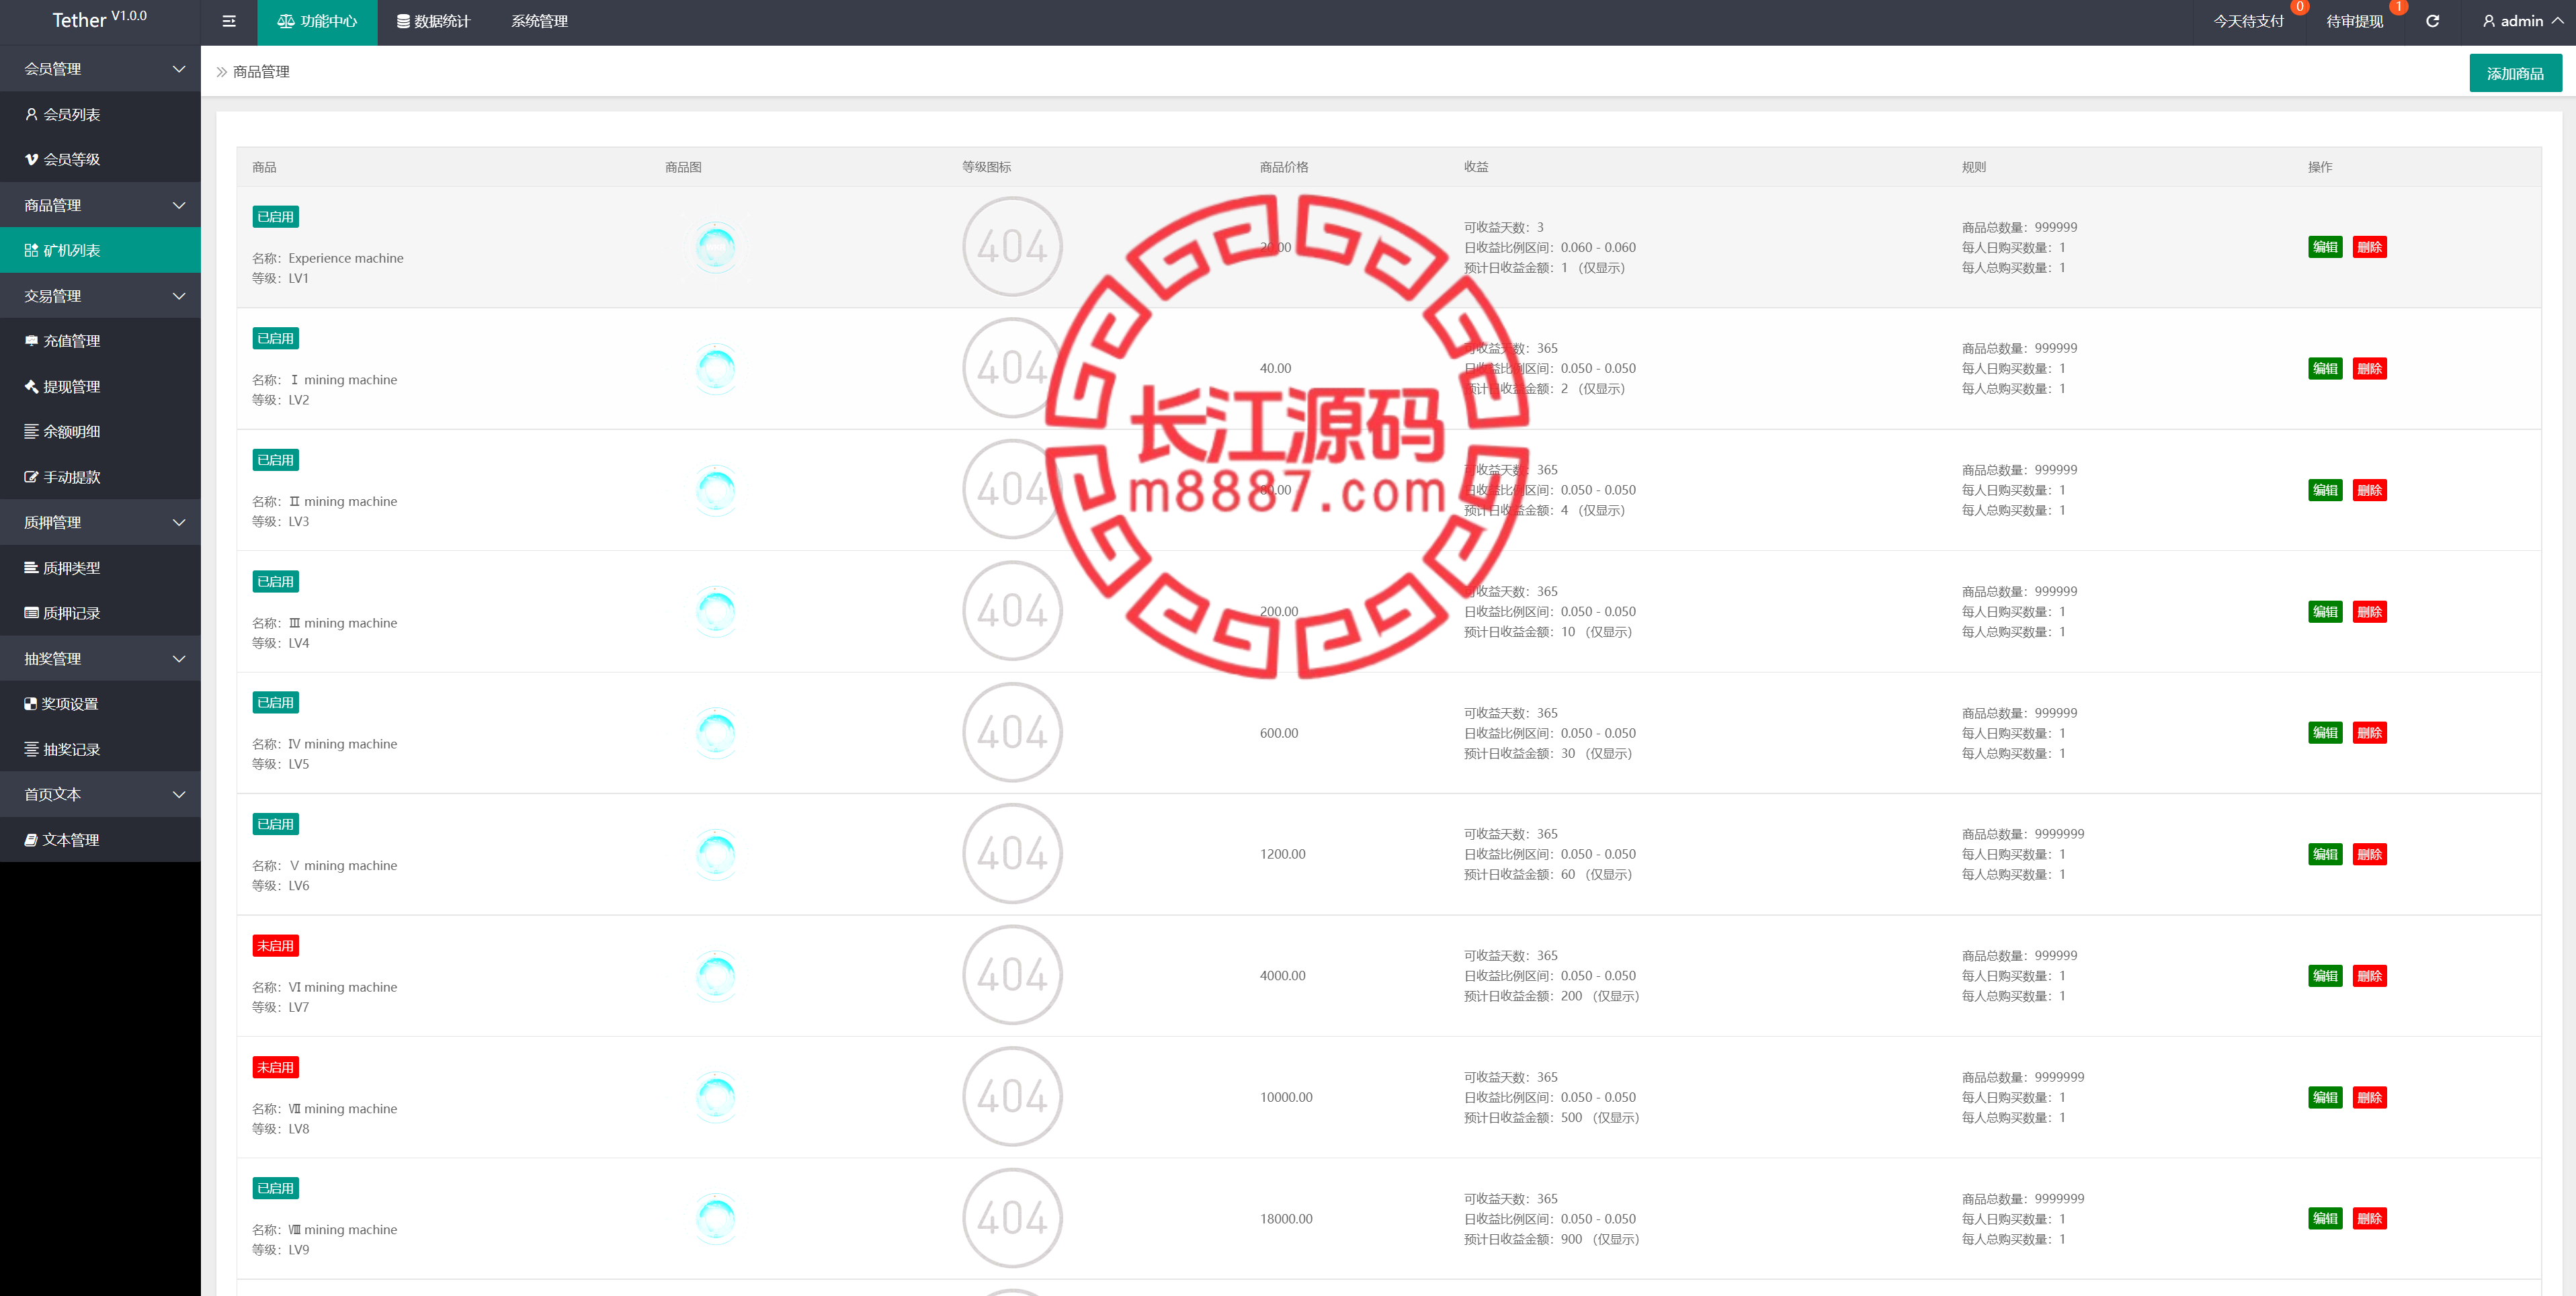Open 会员列表 from the sidebar
This screenshot has height=1296, width=2576.
[100, 114]
